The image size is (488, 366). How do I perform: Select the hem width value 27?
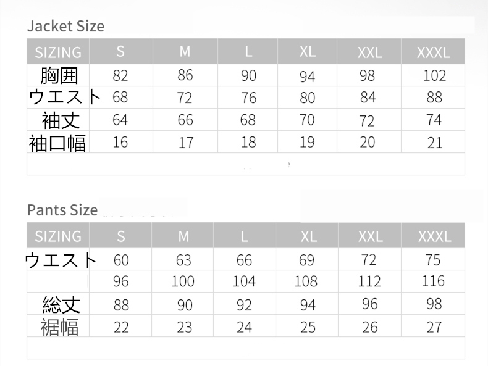tap(434, 326)
